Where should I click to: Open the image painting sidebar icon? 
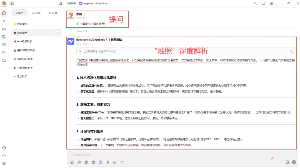pos(4,29)
